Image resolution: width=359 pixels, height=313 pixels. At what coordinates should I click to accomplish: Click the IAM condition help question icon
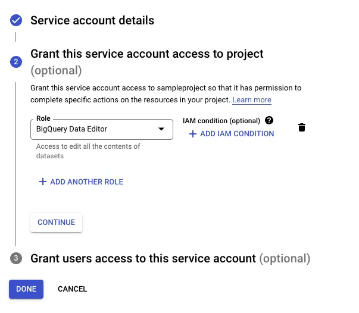269,120
